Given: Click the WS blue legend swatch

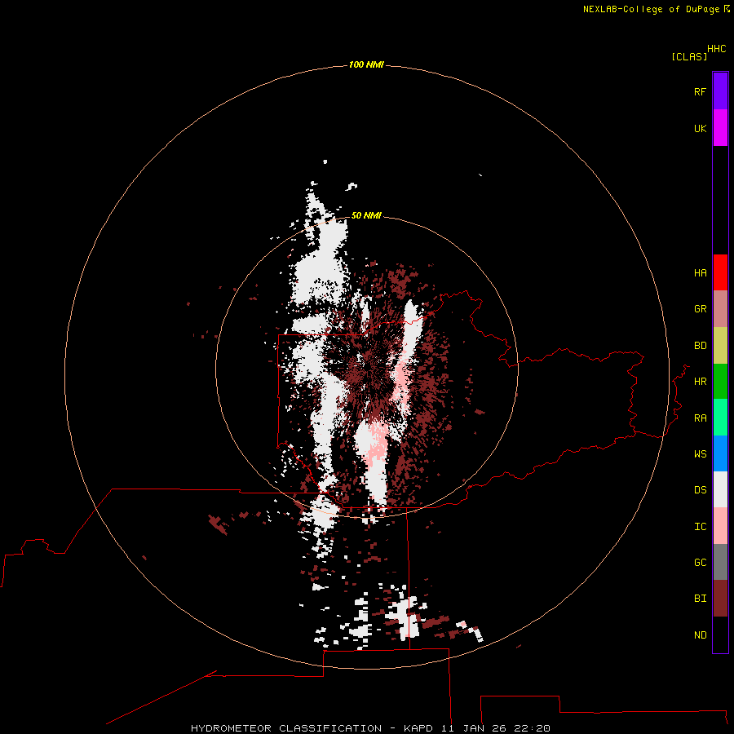Looking at the screenshot, I should point(720,453).
